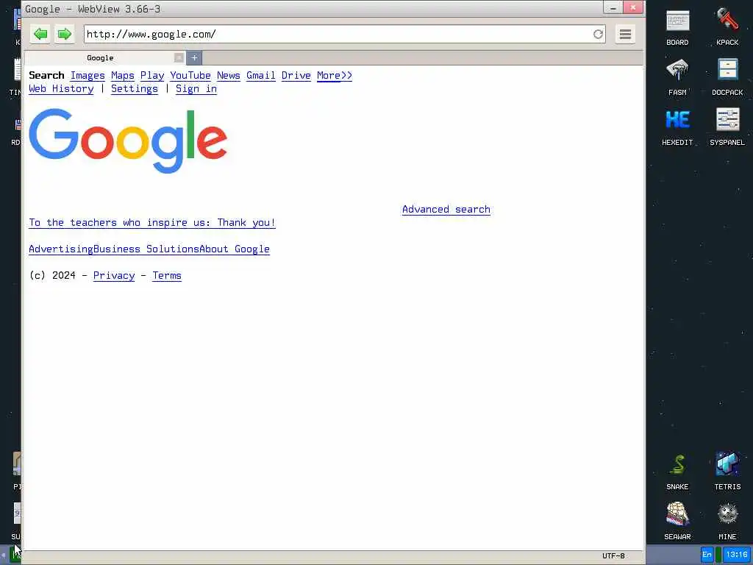
Task: Open the Terms link
Action: pos(167,276)
